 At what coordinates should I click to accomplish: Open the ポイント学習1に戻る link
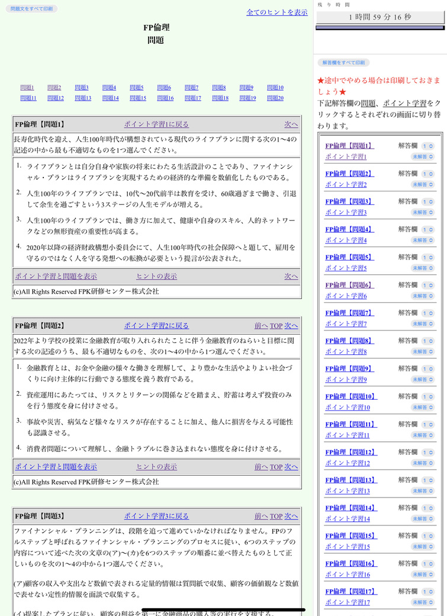click(x=156, y=124)
